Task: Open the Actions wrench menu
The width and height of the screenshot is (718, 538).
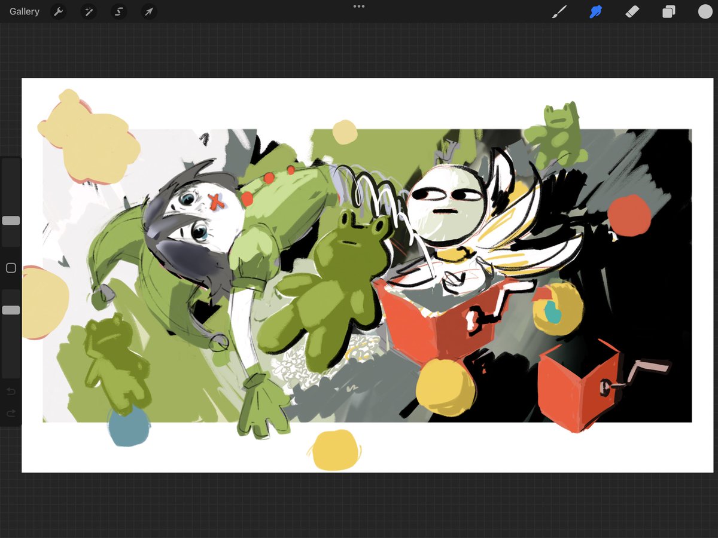Action: point(58,11)
